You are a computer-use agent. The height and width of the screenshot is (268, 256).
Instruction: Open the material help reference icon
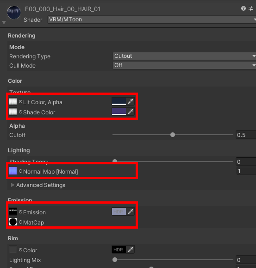click(x=244, y=8)
